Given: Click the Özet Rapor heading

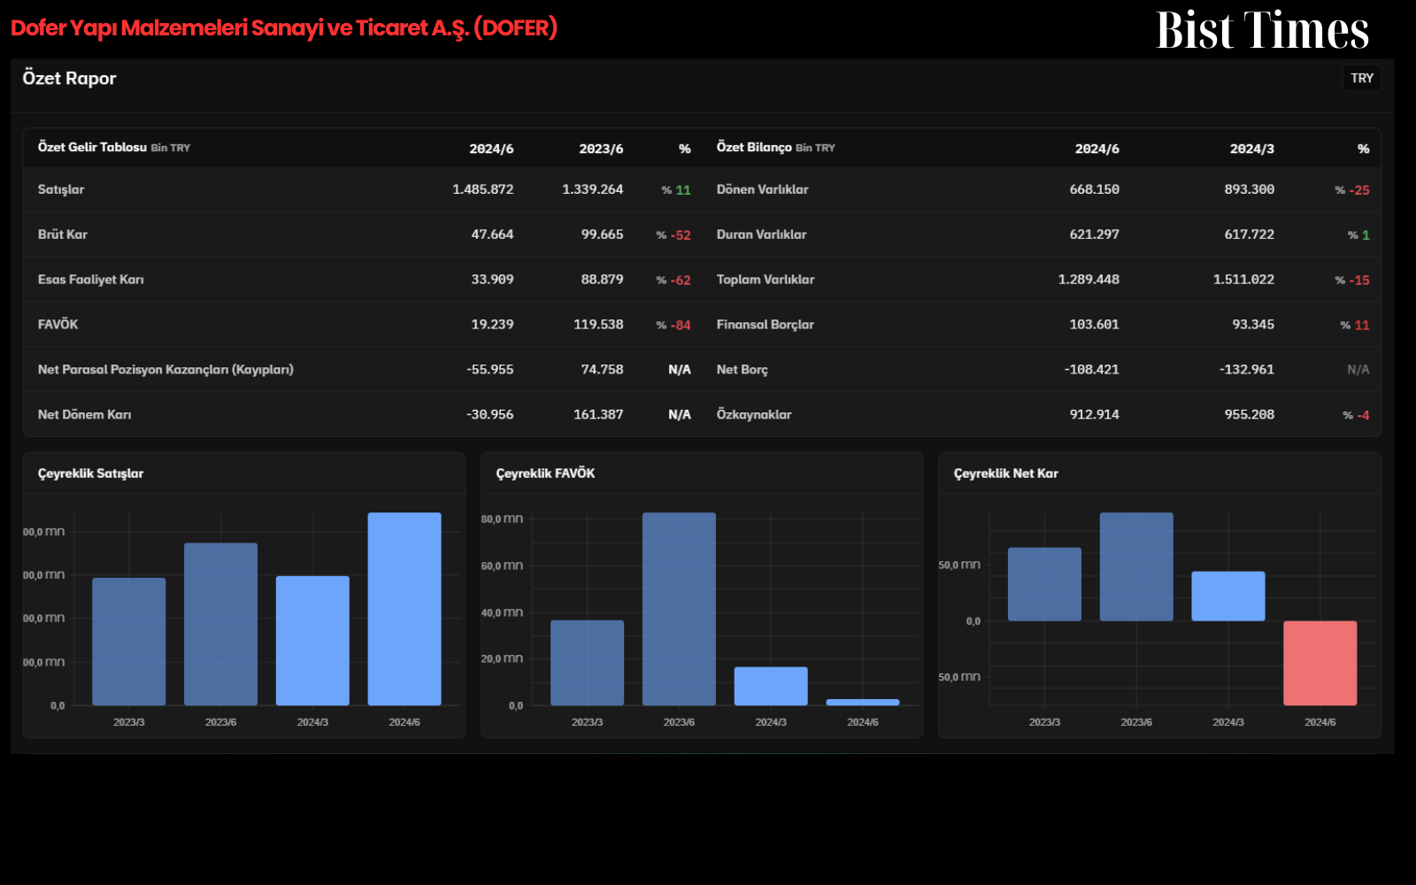Looking at the screenshot, I should 70,78.
